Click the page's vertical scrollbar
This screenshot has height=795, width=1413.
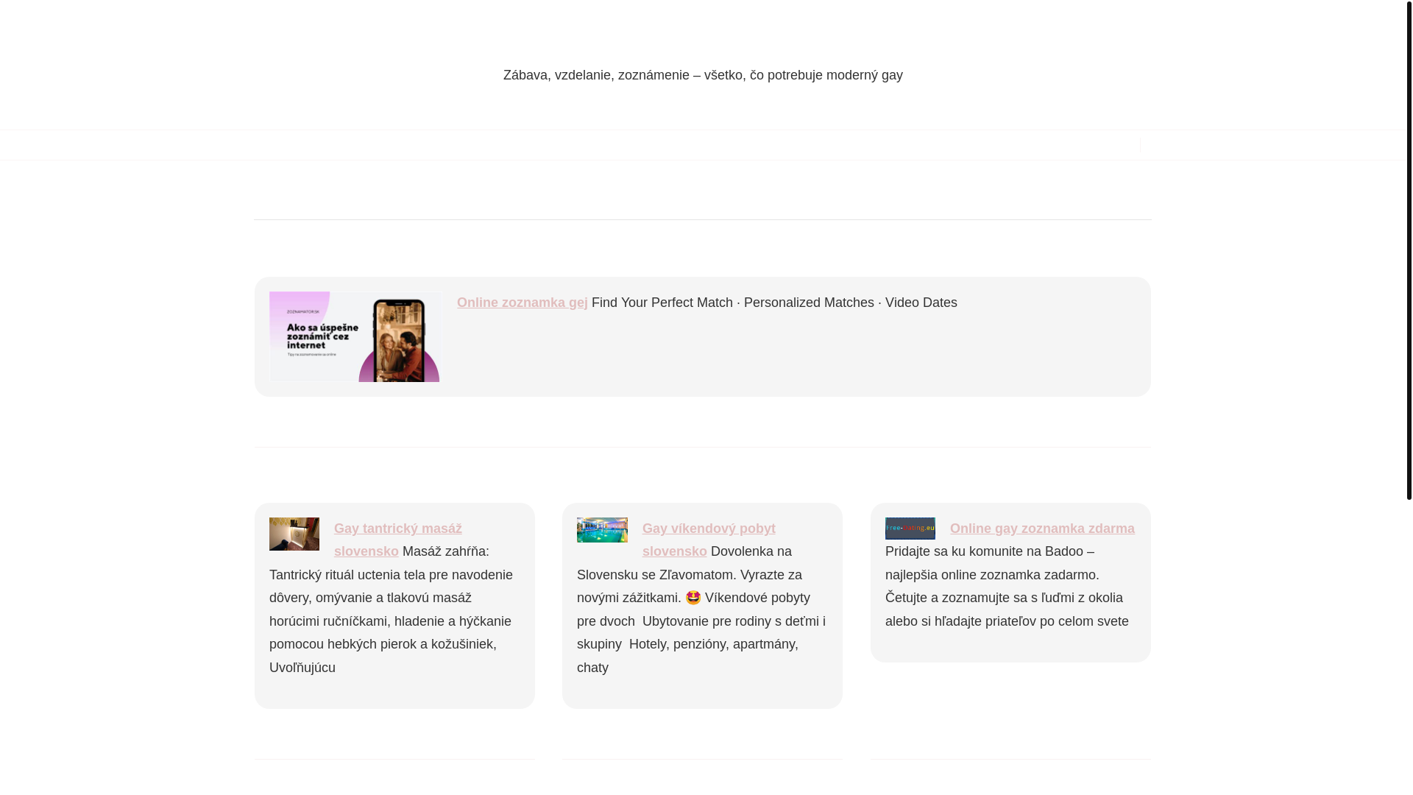coord(1409,250)
